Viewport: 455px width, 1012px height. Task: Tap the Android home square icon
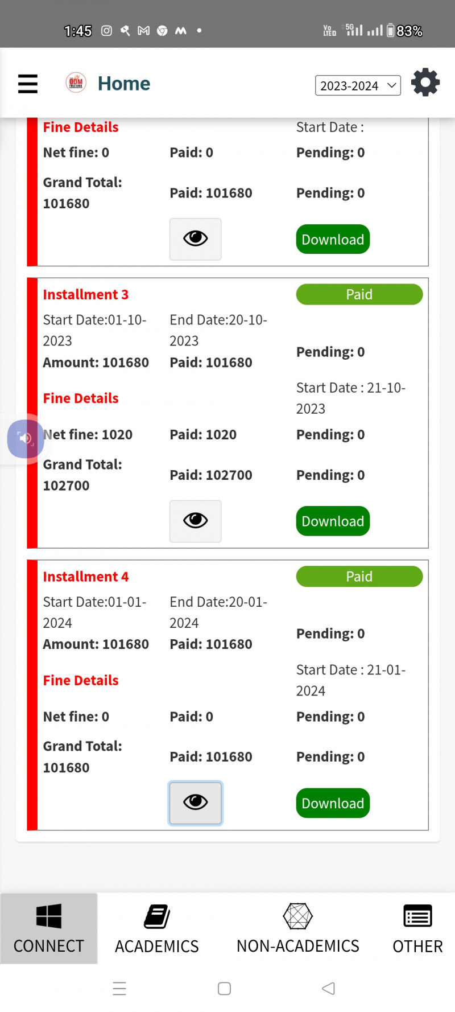pyautogui.click(x=224, y=988)
